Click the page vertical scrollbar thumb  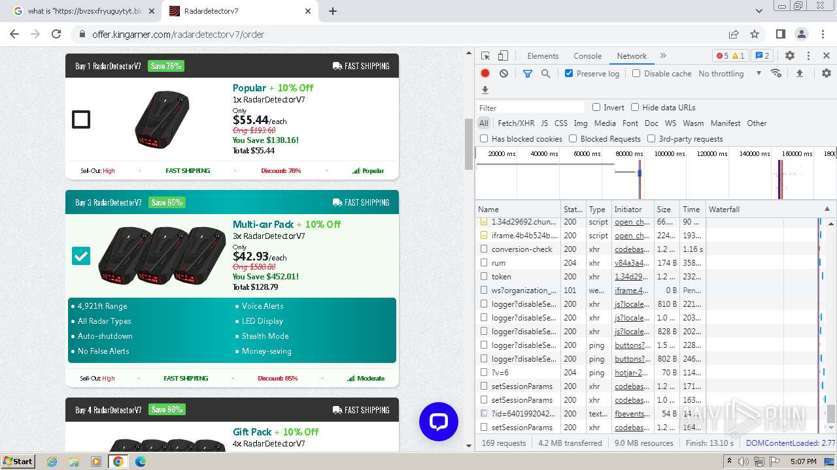pyautogui.click(x=468, y=144)
